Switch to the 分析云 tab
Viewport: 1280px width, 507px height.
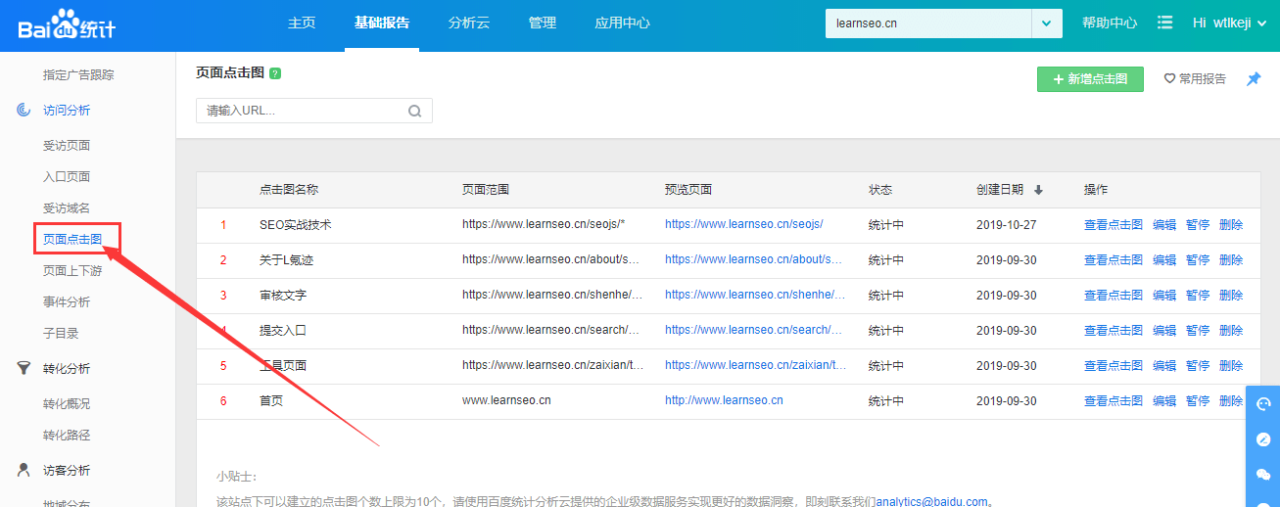pyautogui.click(x=468, y=23)
